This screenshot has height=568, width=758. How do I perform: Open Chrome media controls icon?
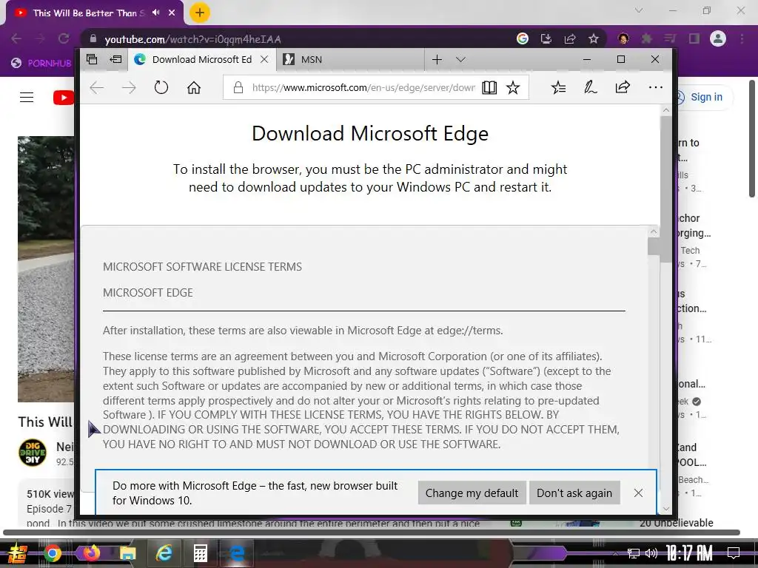point(670,38)
